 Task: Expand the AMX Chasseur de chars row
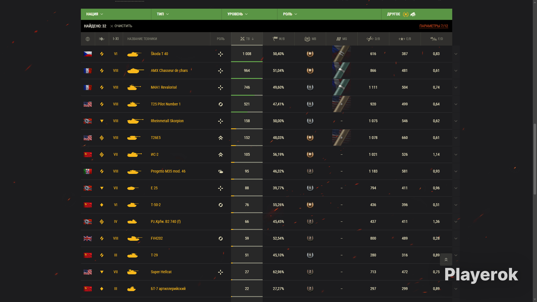point(456,71)
